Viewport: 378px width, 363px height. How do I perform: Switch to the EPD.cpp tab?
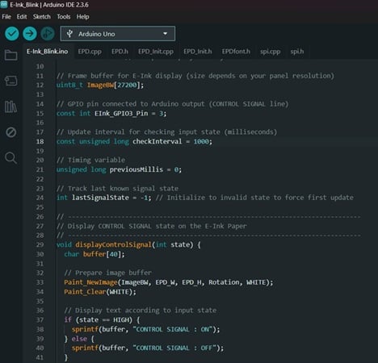90,52
